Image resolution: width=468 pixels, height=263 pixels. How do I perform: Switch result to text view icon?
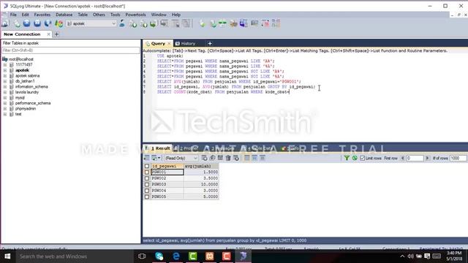pyautogui.click(x=263, y=158)
